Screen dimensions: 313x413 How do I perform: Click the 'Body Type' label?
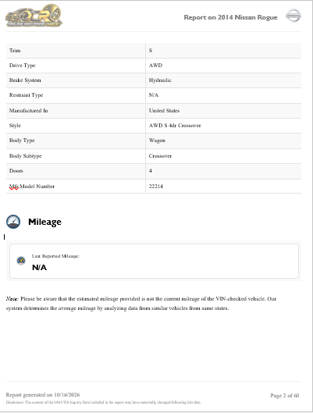point(22,141)
